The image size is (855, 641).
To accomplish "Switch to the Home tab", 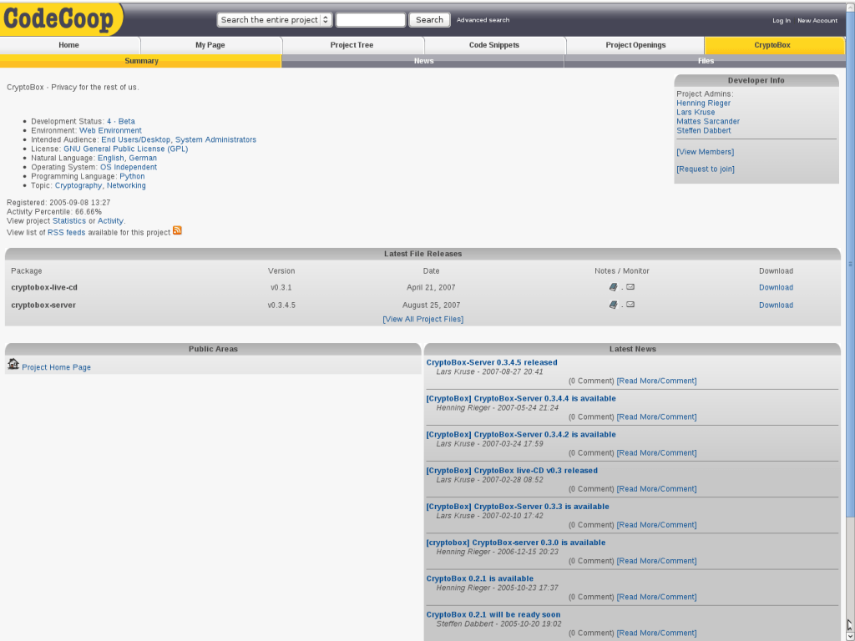I will coord(69,45).
